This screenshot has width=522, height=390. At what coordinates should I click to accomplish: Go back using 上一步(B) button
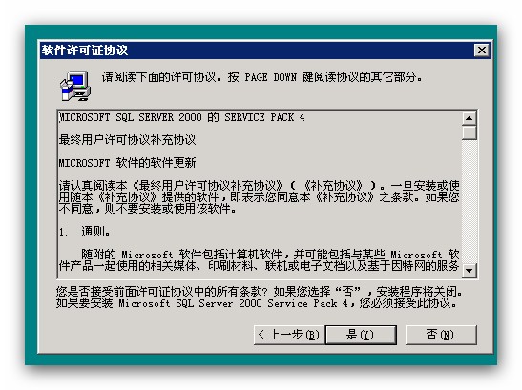(x=289, y=335)
